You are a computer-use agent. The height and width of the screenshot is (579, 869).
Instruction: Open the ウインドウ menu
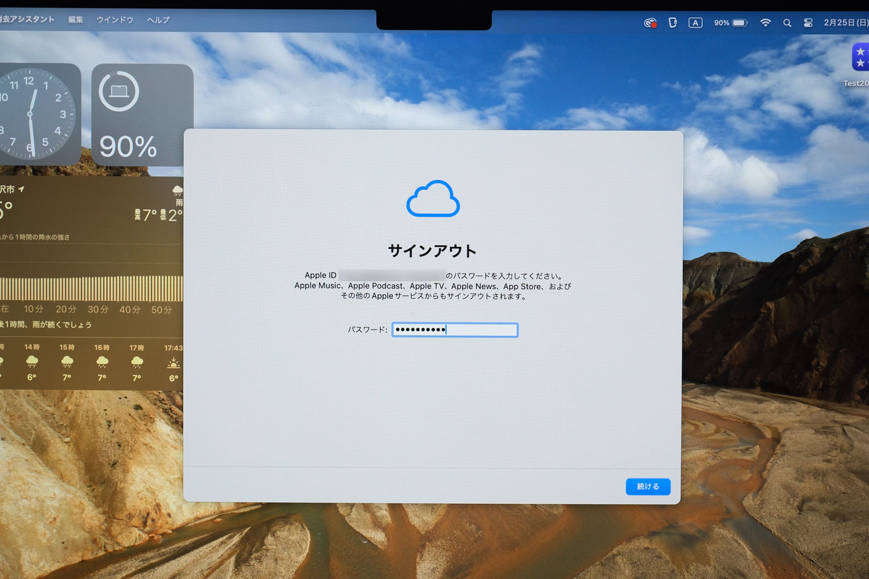click(115, 20)
